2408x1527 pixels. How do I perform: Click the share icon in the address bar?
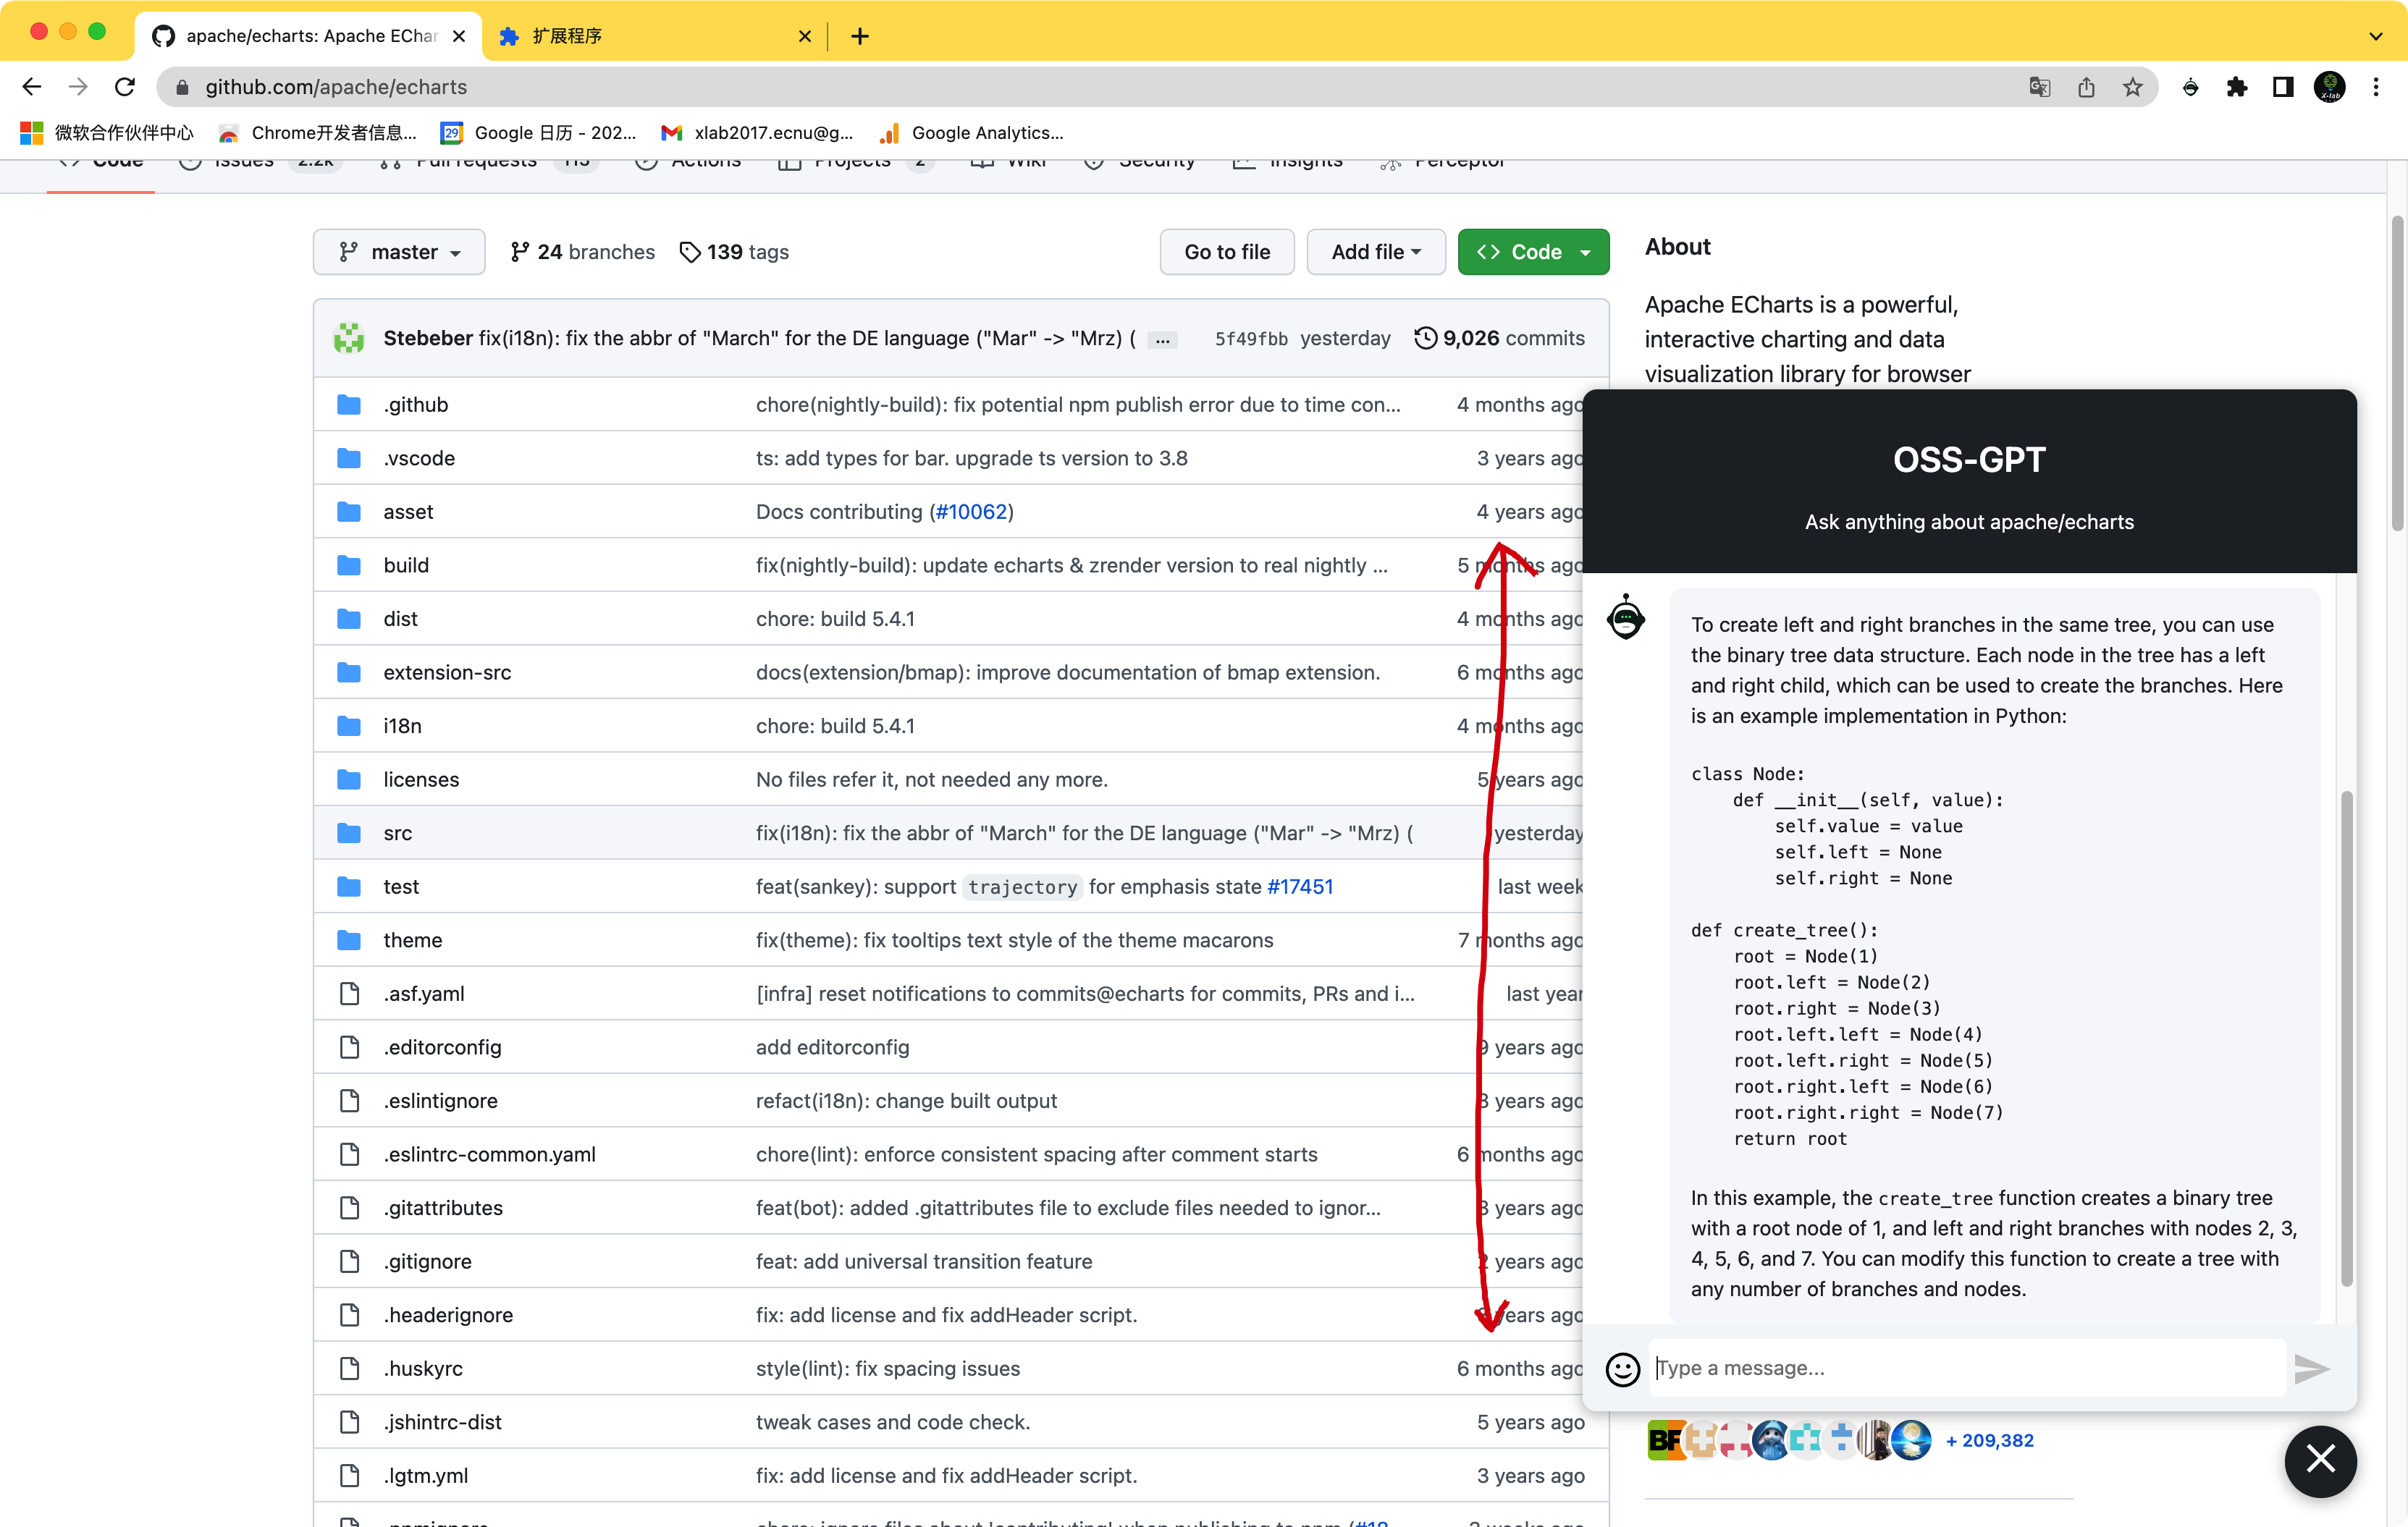[x=2086, y=87]
